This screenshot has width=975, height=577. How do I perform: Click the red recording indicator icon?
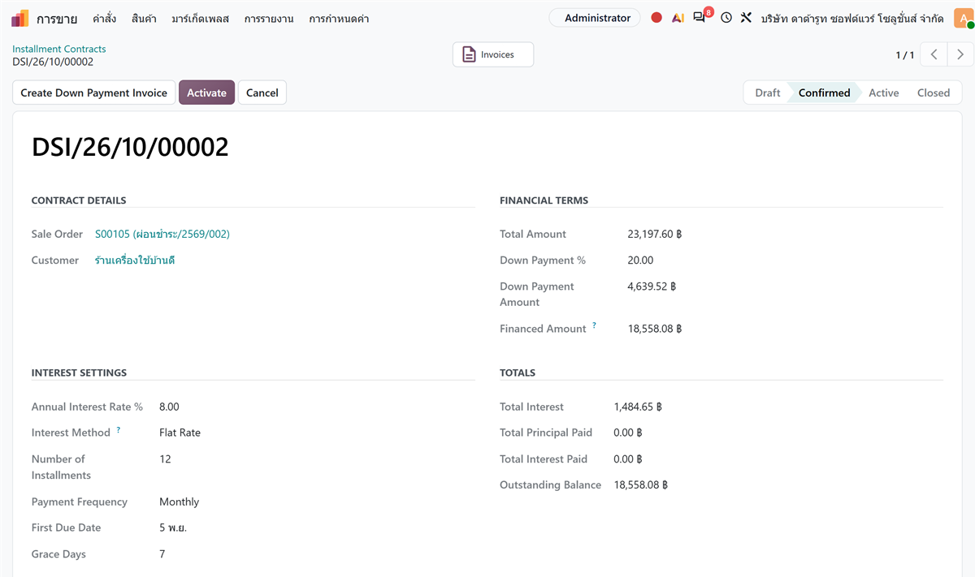click(656, 18)
